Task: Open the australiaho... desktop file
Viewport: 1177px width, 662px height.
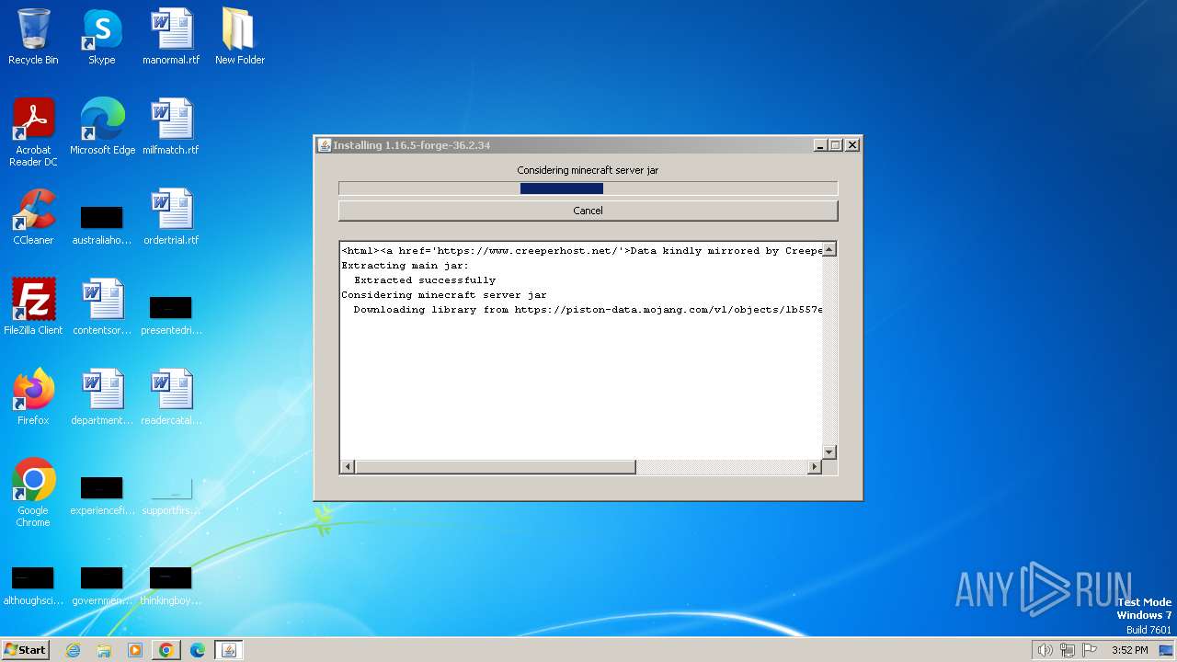Action: [x=102, y=223]
